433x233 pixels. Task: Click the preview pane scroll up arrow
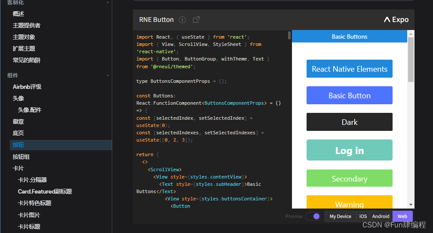[411, 34]
